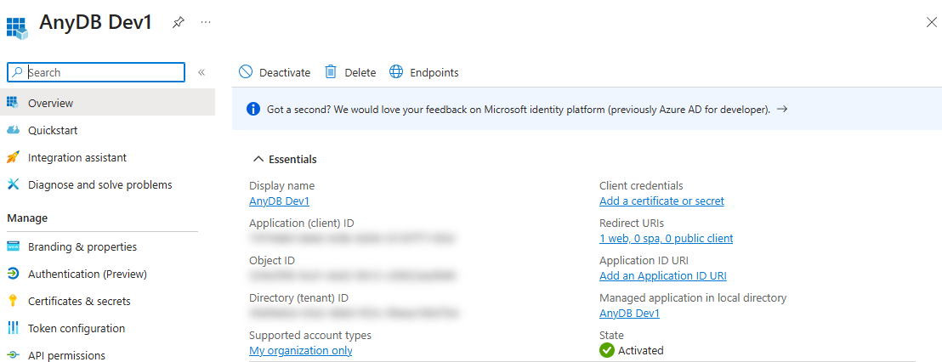Click the app registration icon beside AnyDB Dev1 title
Viewport: 942px width, 362px height.
pos(17,28)
